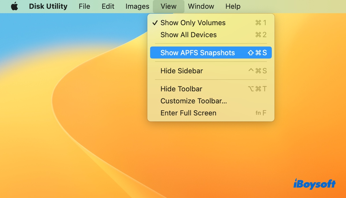Choose Hide Toolbar from the View menu
The width and height of the screenshot is (346, 198).
click(181, 89)
